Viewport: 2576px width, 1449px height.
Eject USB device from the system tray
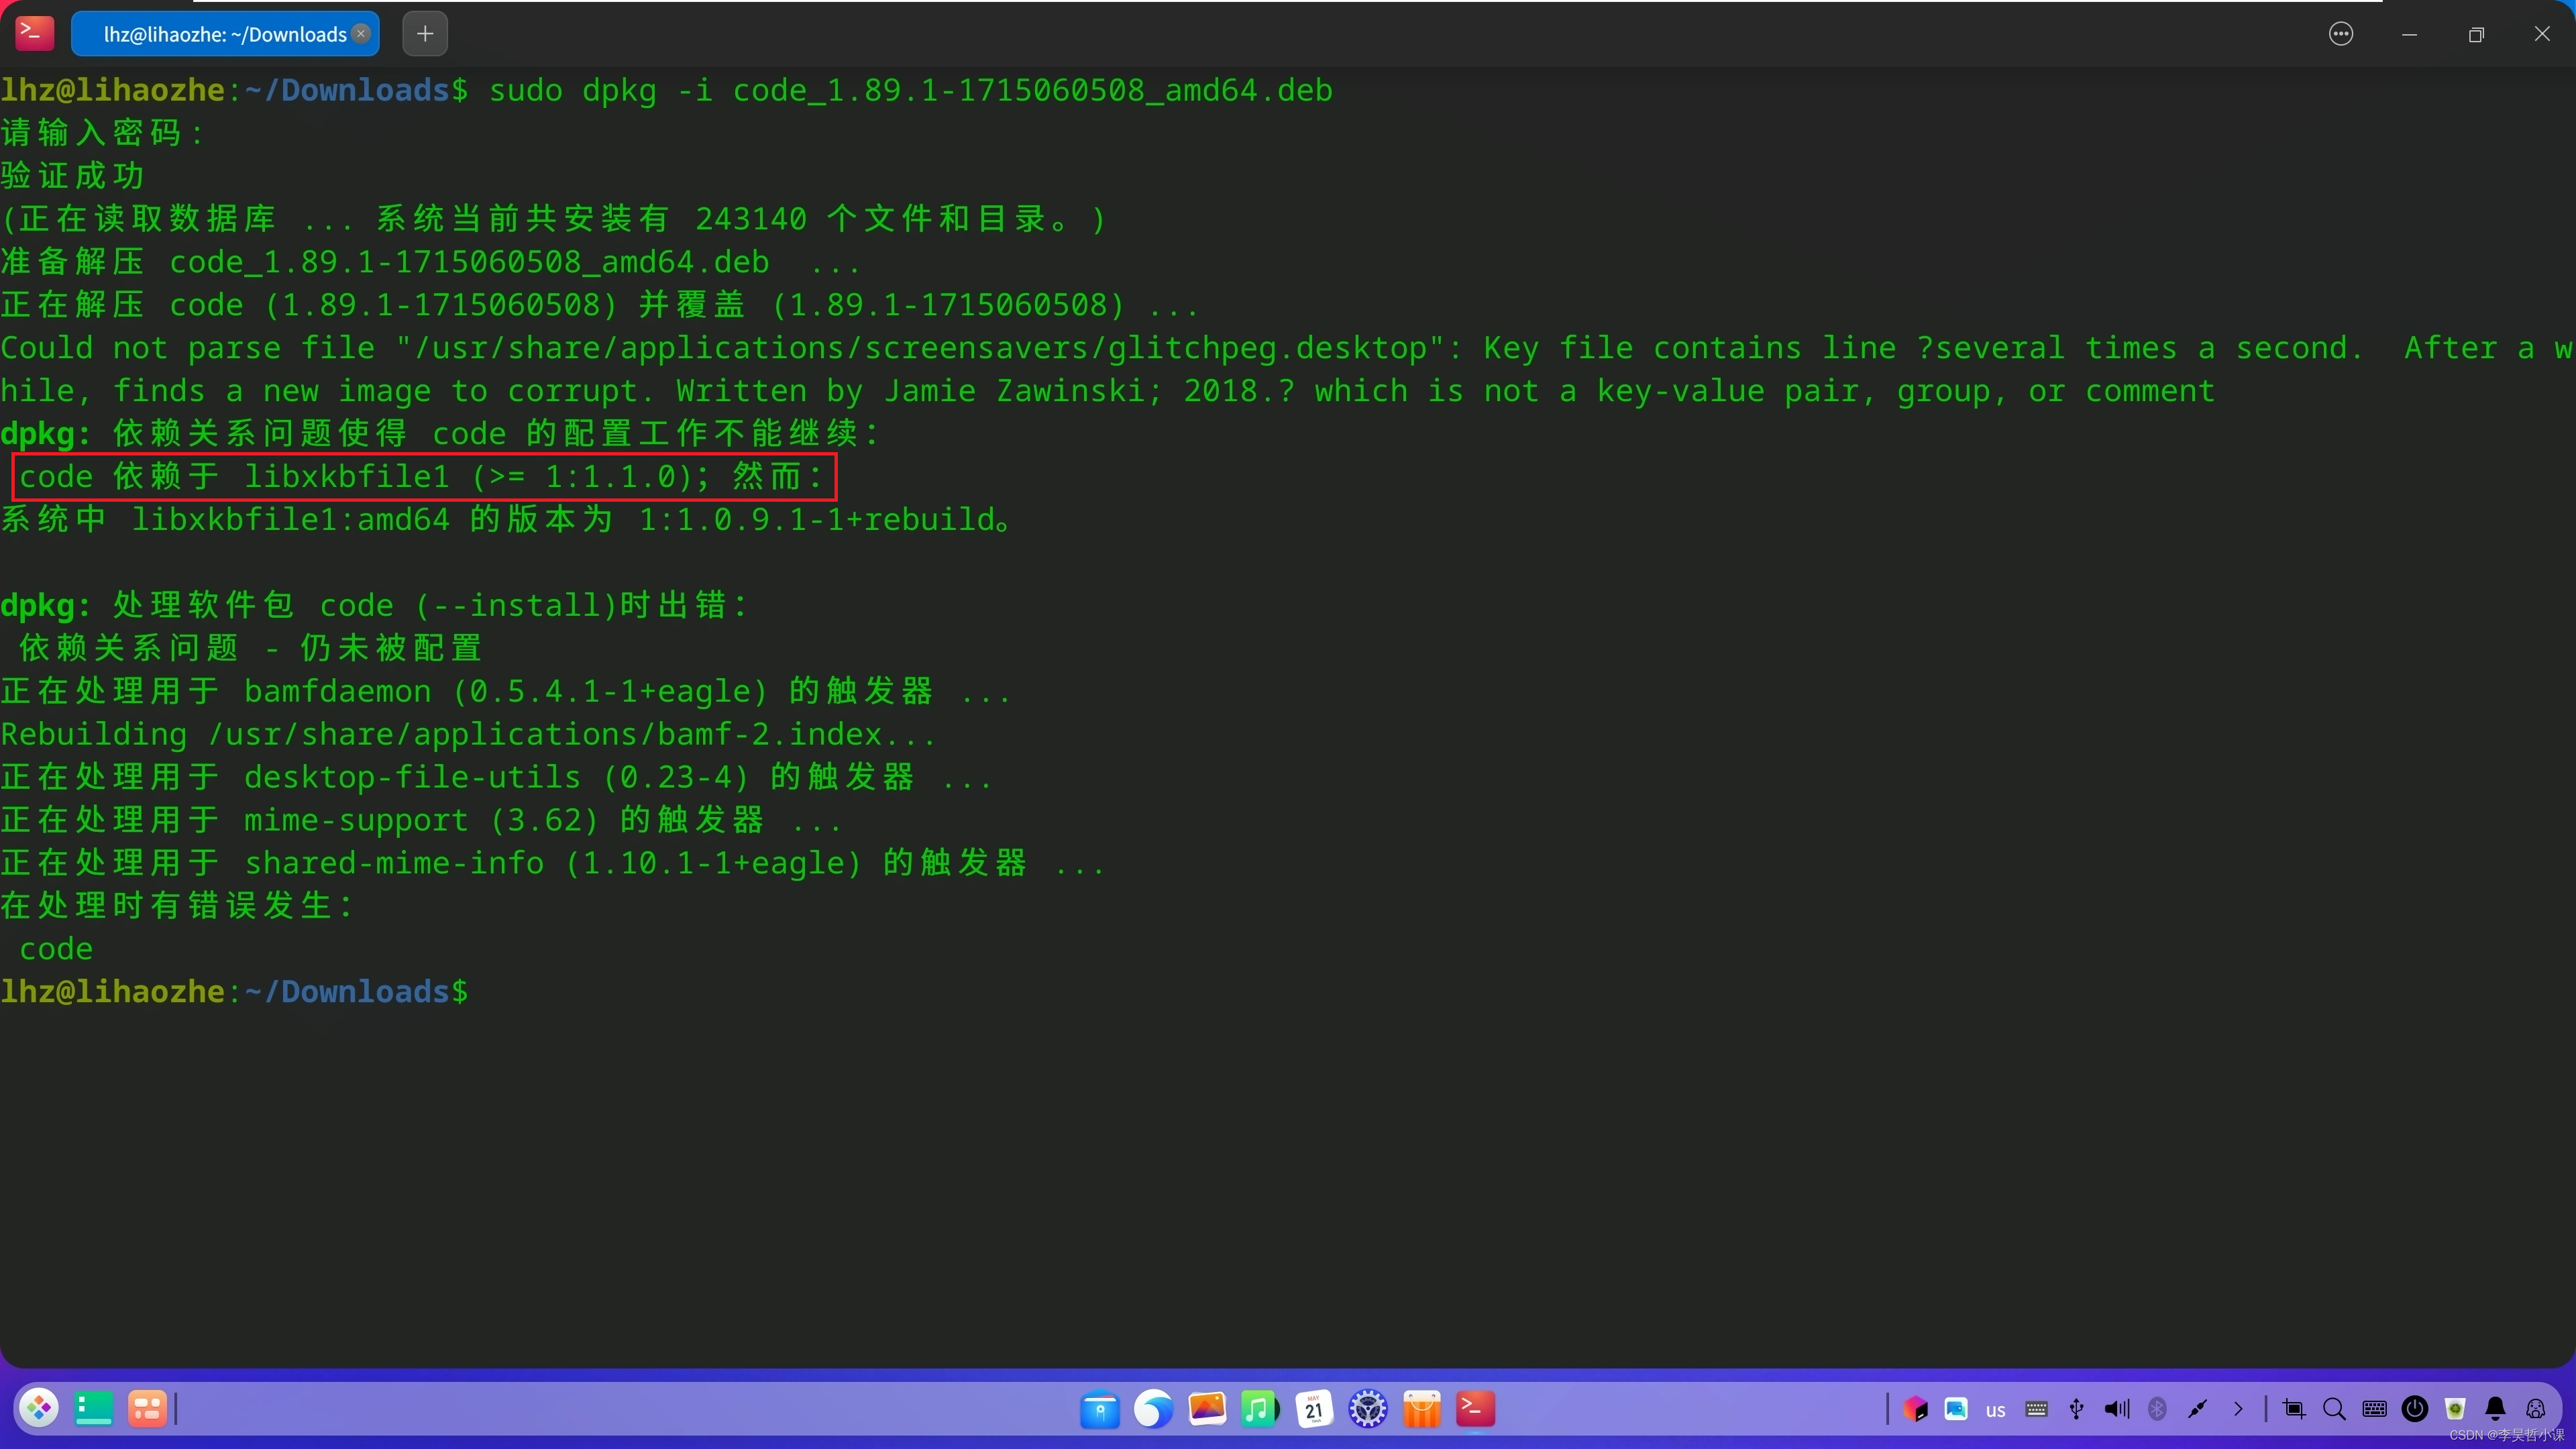point(2077,1409)
